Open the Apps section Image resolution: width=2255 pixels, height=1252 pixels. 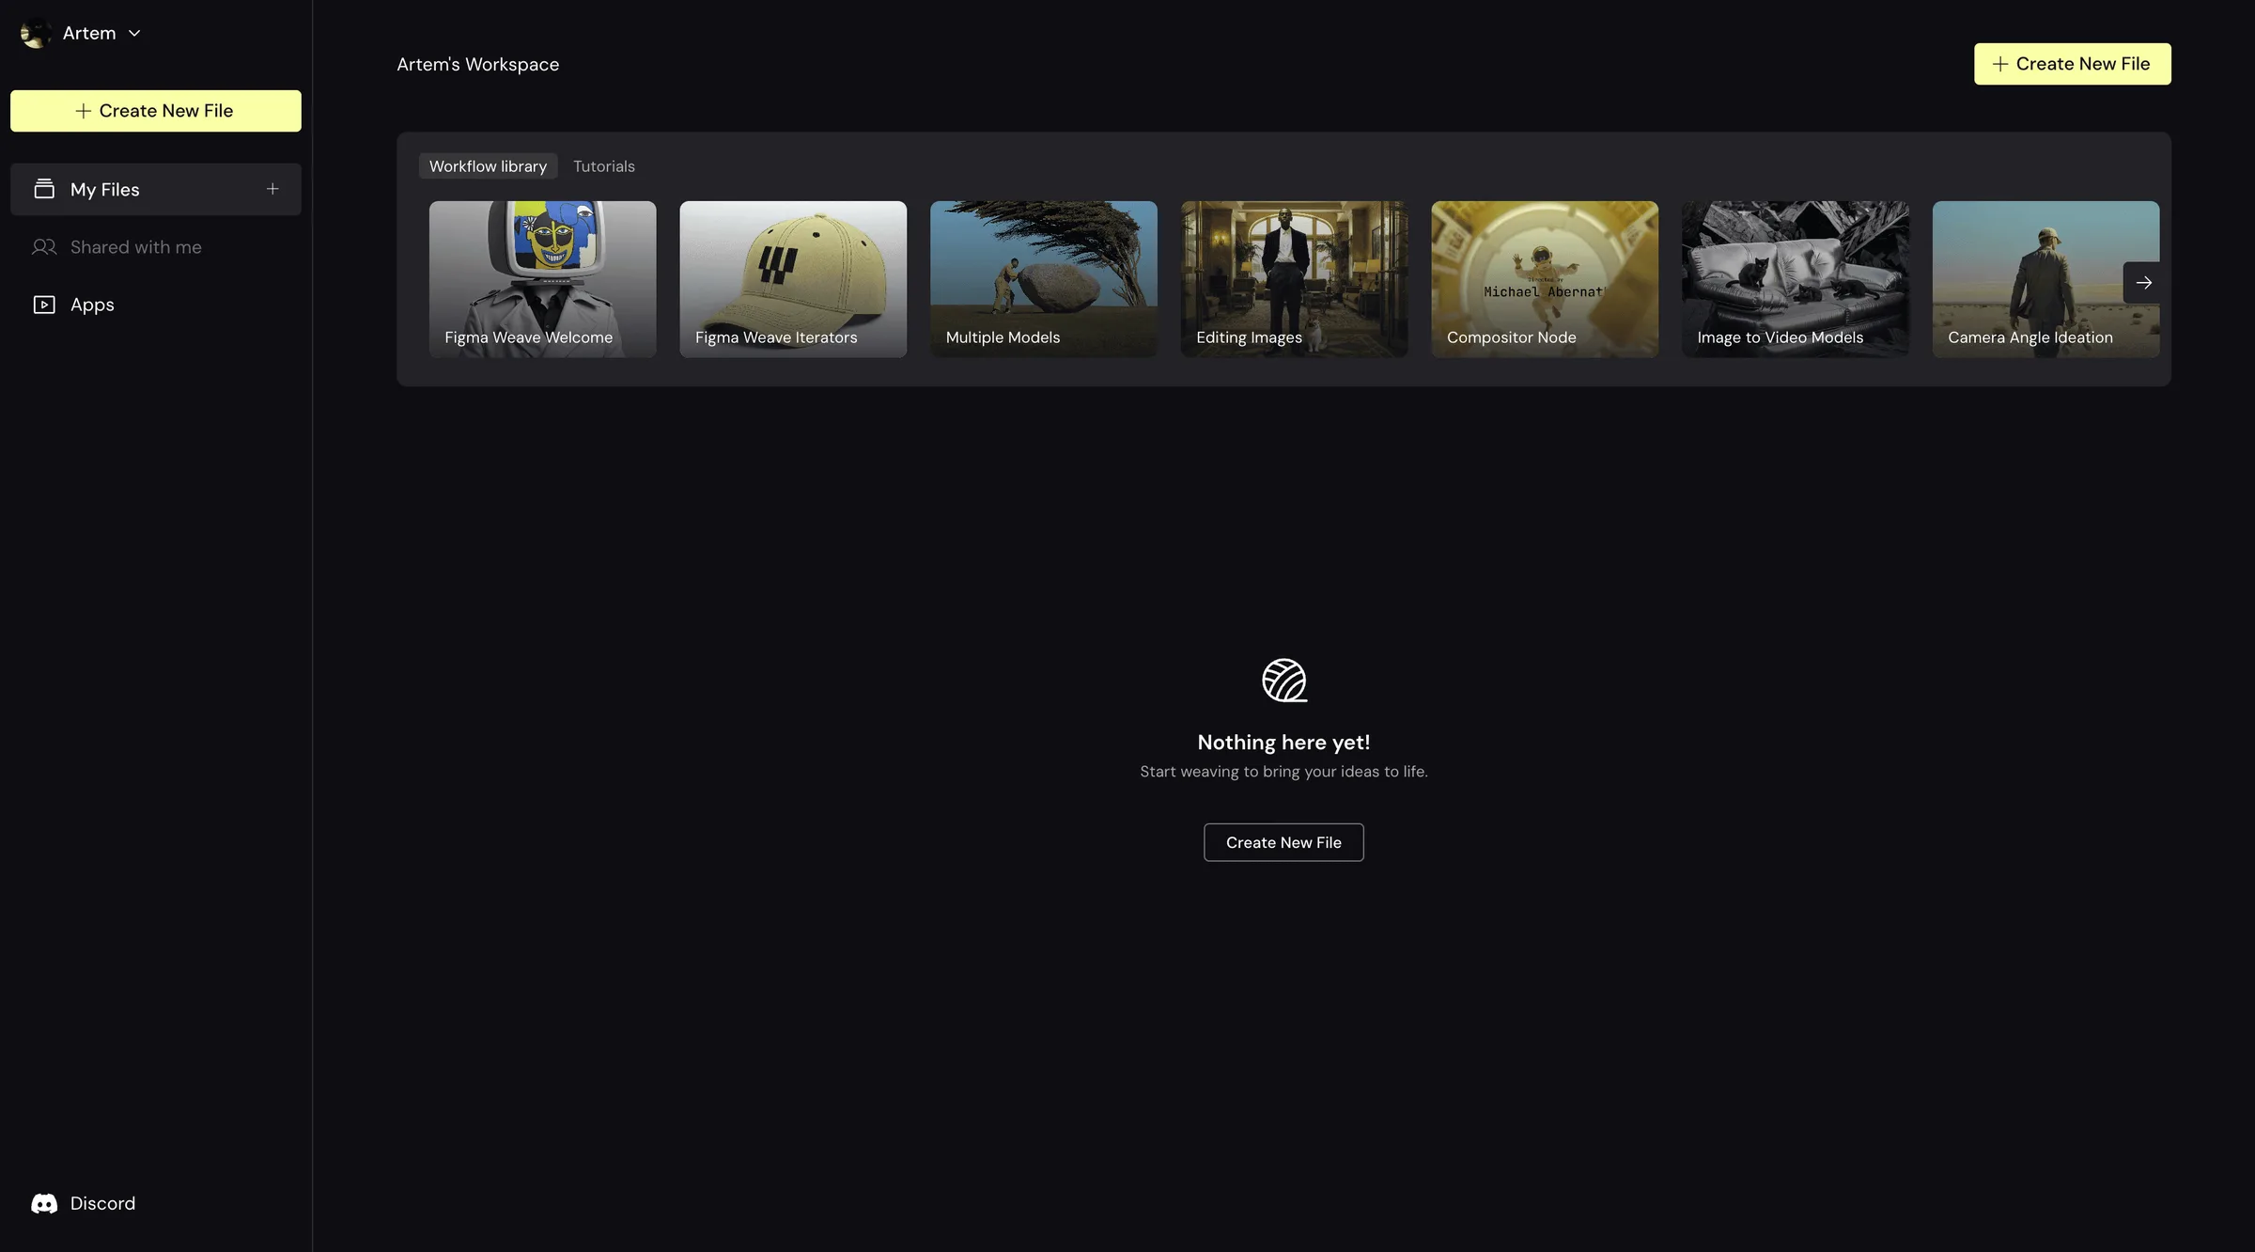point(156,305)
